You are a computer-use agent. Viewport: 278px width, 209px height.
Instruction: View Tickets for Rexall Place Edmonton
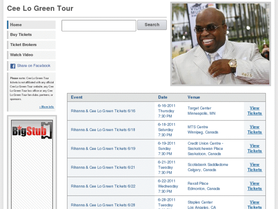255,186
